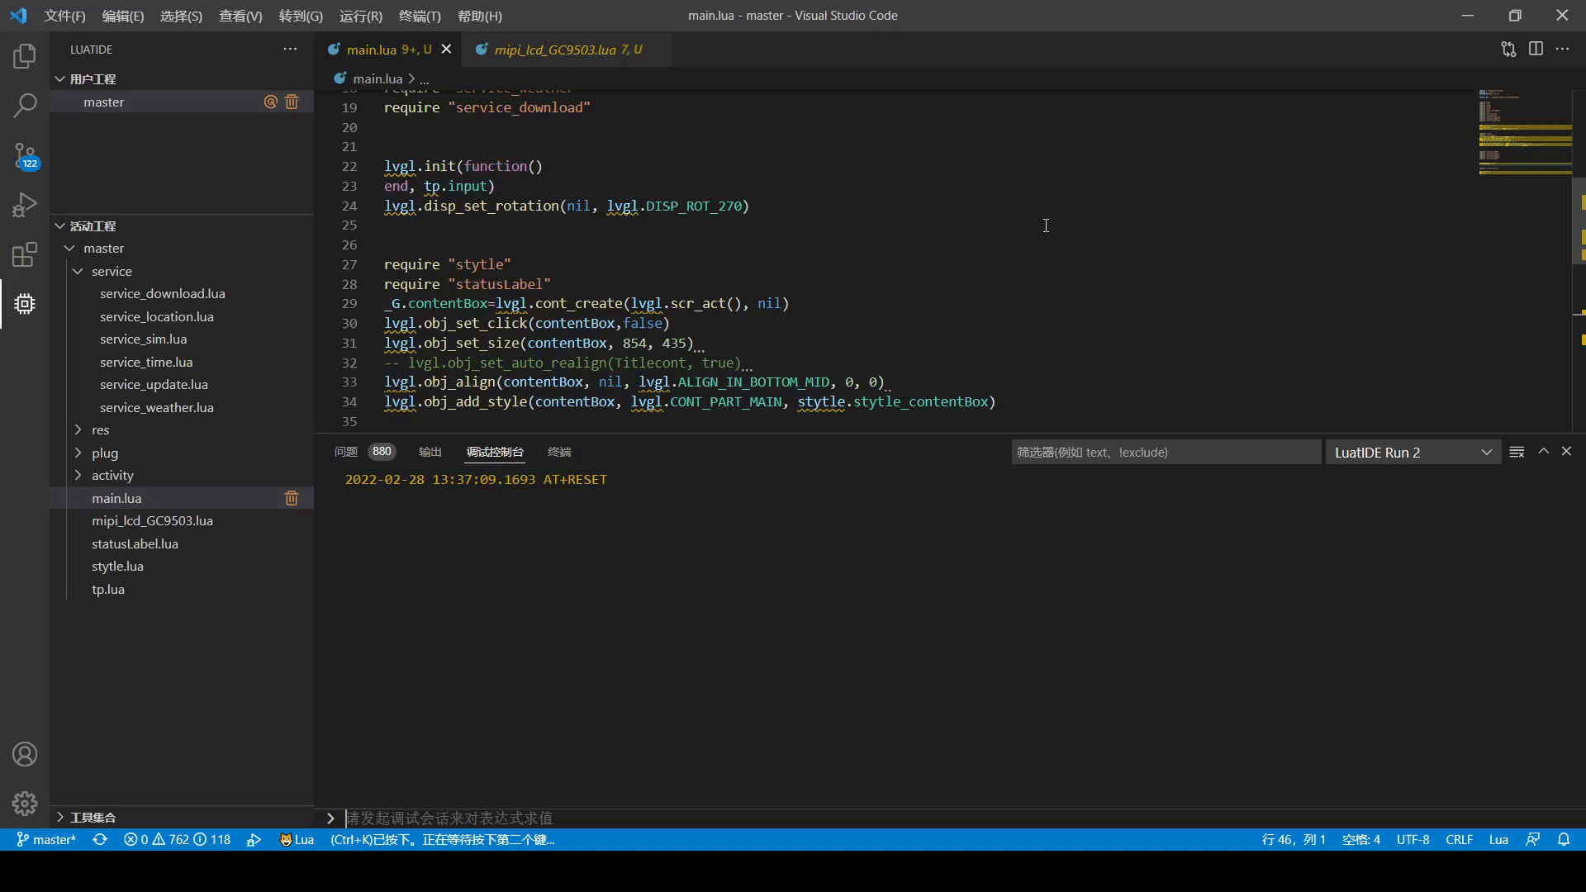The image size is (1586, 892).
Task: Open the Explorer view in activity bar
Action: tap(25, 56)
